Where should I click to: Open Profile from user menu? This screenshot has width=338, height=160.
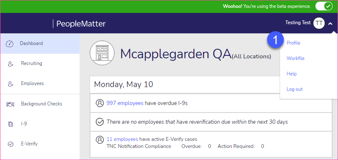[x=293, y=43]
